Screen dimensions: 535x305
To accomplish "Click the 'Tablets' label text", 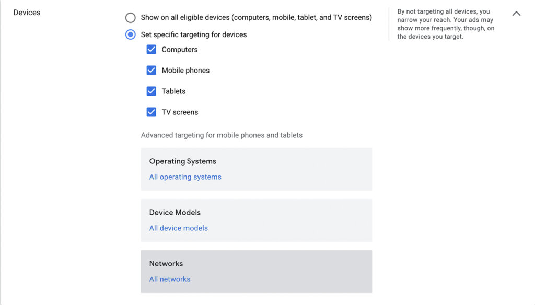I will pyautogui.click(x=173, y=91).
